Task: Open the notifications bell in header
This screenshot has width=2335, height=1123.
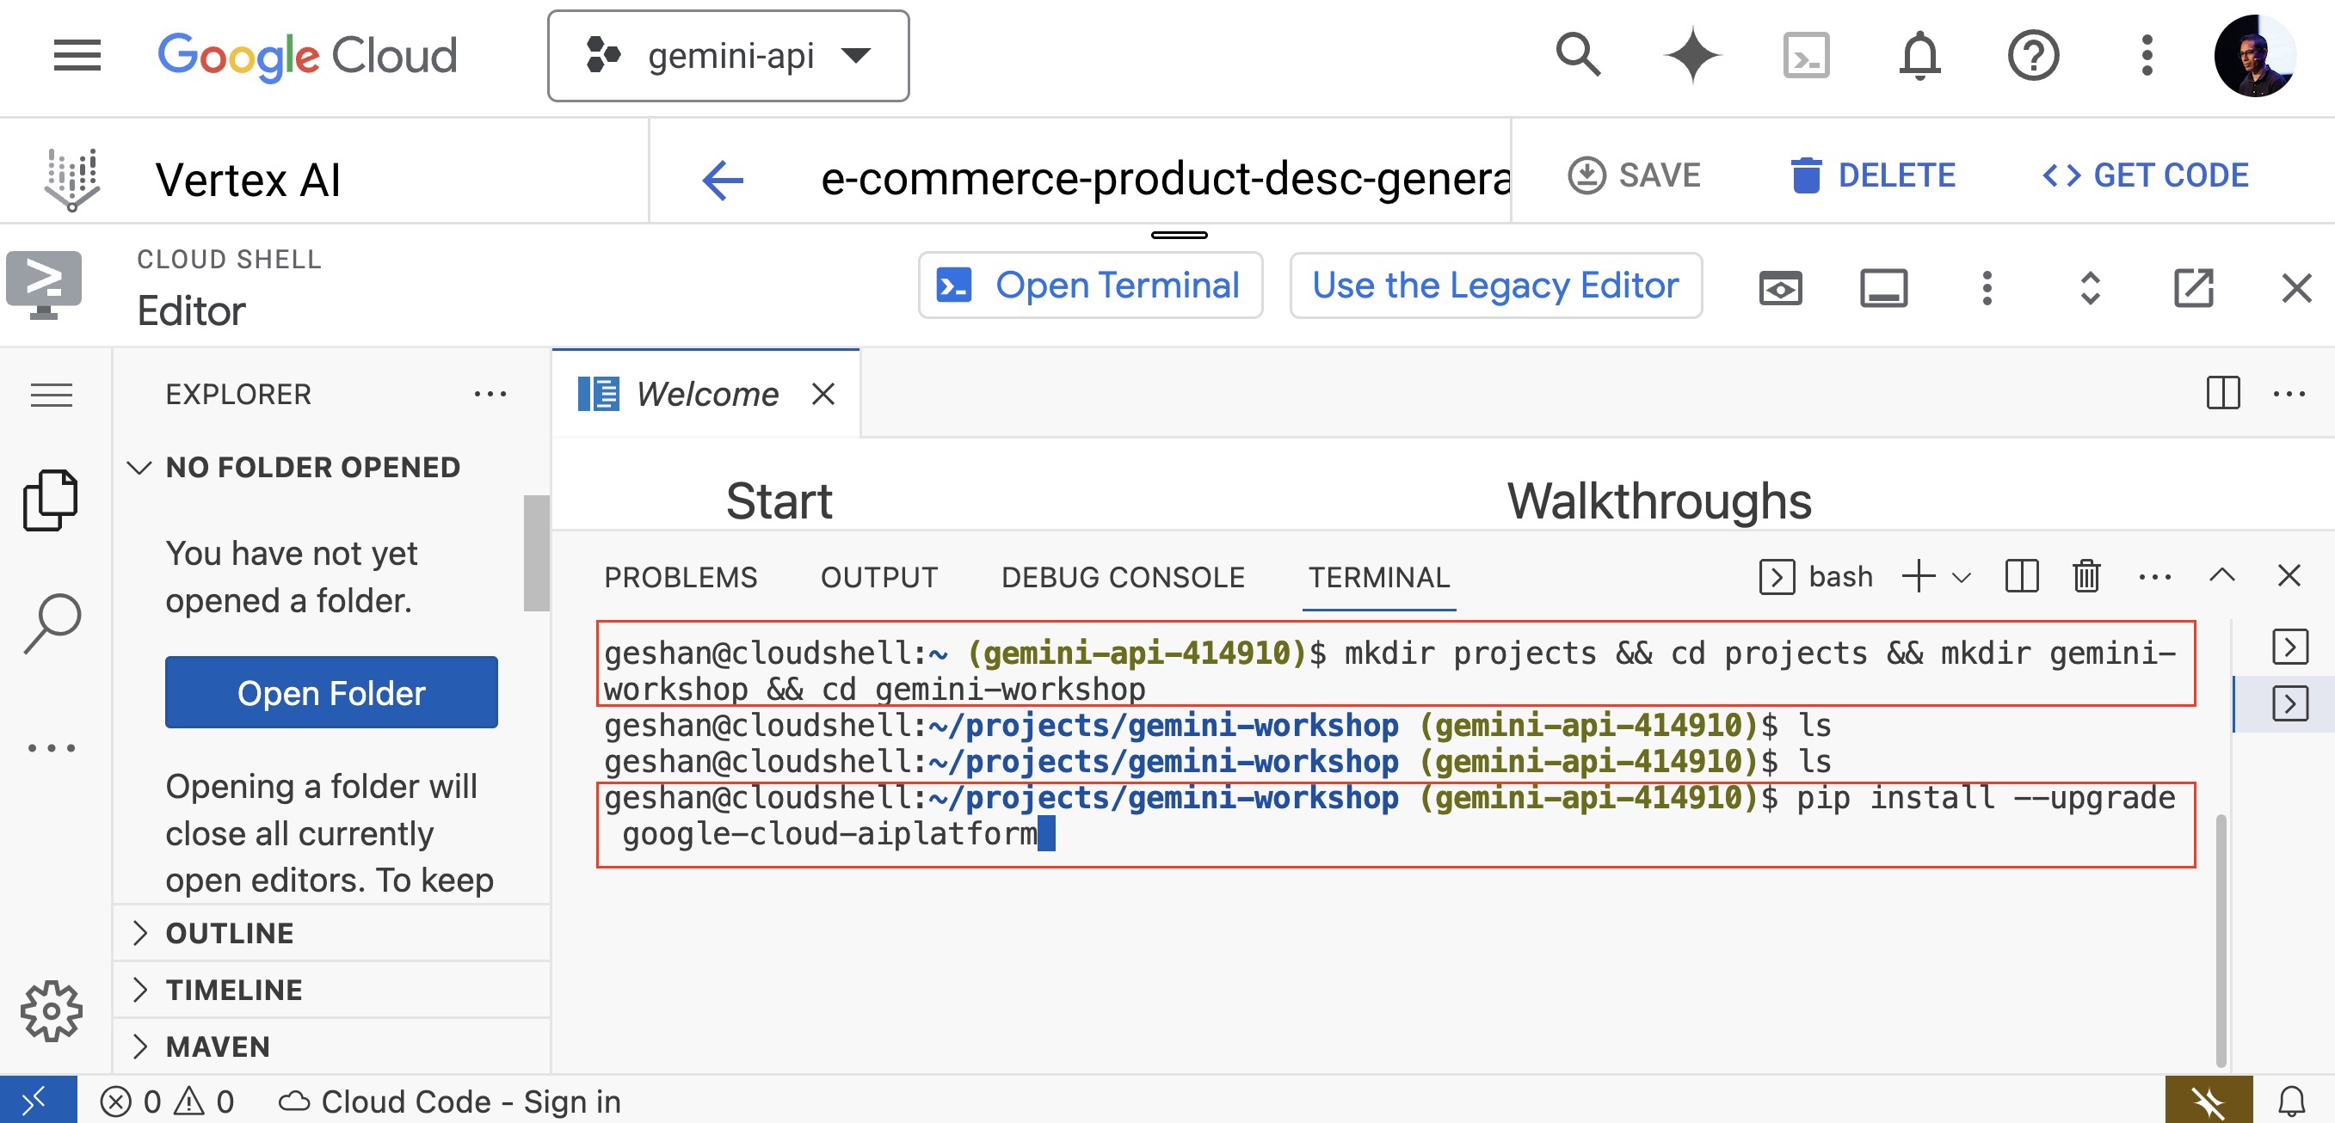Action: click(1919, 56)
